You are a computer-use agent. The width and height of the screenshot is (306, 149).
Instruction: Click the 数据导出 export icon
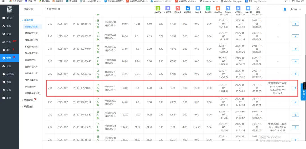click(x=188, y=10)
